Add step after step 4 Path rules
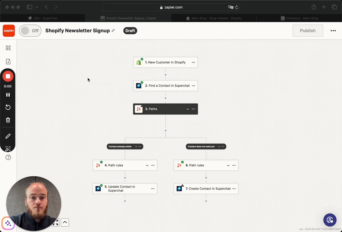The width and height of the screenshot is (342, 232). [125, 178]
